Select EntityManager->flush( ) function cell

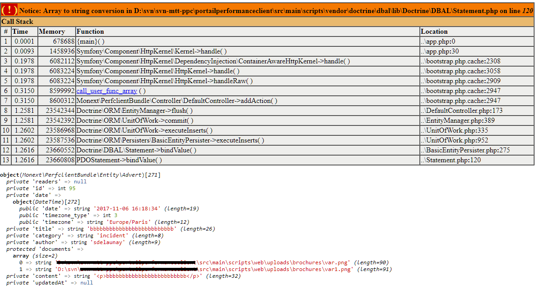(x=247, y=111)
